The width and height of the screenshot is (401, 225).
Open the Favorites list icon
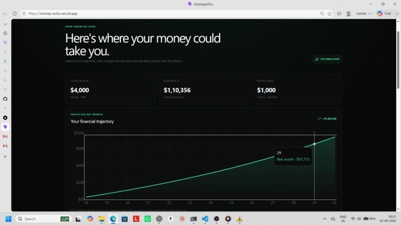point(339,13)
